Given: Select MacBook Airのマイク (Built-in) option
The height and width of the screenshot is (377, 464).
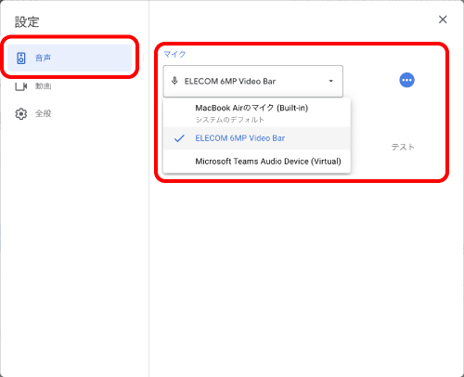Looking at the screenshot, I should [257, 113].
